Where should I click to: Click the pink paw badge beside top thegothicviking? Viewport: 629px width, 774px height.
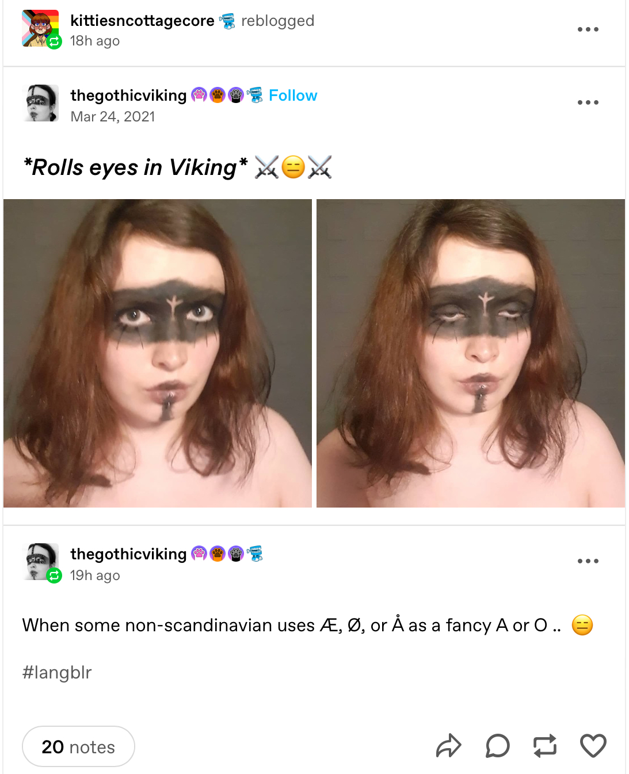click(199, 95)
